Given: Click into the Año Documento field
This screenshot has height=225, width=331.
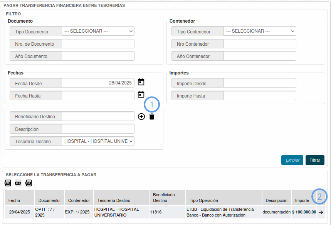Looking at the screenshot, I should point(98,56).
